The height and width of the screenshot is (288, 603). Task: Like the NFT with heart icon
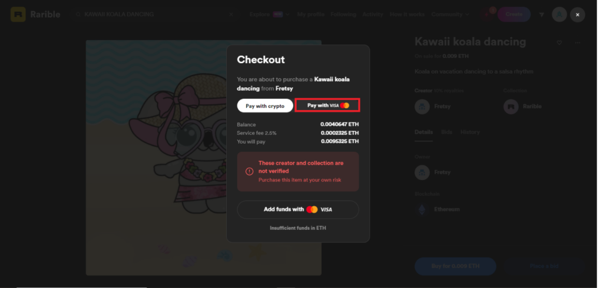coord(559,42)
